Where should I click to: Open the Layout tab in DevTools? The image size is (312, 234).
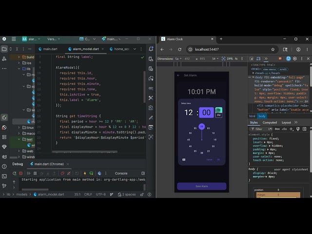point(286,122)
